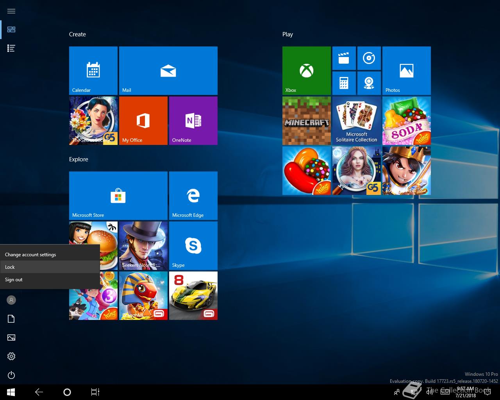Screen dimensions: 500x400
Task: Launch Microsoft Edge from its tile
Action: click(193, 196)
